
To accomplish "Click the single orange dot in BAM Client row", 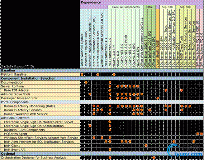I will tap(146, 145).
